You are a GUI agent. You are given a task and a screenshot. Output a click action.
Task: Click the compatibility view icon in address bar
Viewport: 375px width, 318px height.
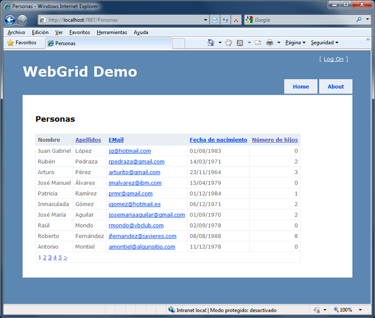215,20
